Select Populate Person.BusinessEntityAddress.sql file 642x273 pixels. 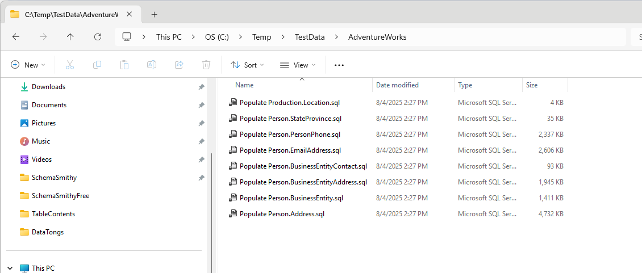pos(303,182)
